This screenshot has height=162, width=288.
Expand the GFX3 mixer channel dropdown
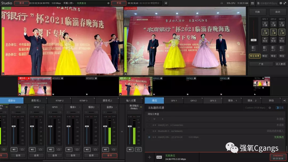(x=61, y=107)
